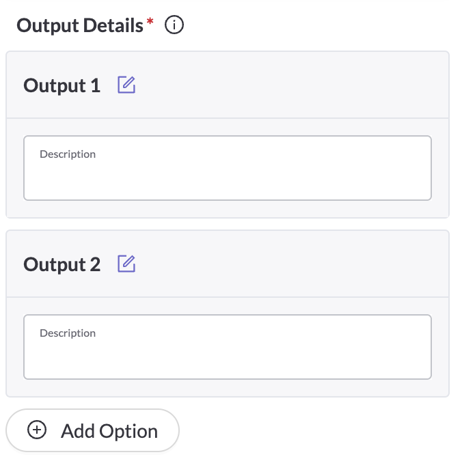
Task: Click the red required asterisk
Action: [x=150, y=23]
